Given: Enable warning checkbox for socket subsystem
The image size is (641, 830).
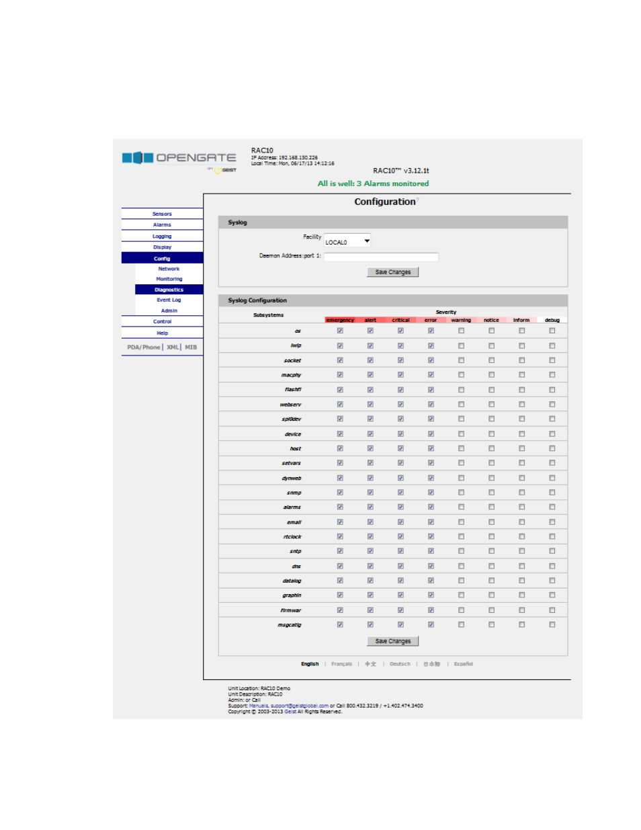Looking at the screenshot, I should (x=461, y=360).
